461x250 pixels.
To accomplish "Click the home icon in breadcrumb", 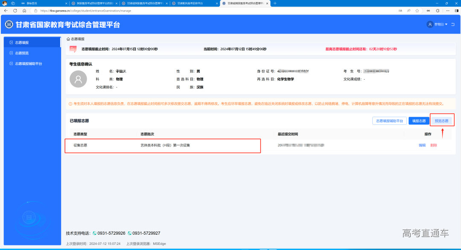I will (x=68, y=39).
